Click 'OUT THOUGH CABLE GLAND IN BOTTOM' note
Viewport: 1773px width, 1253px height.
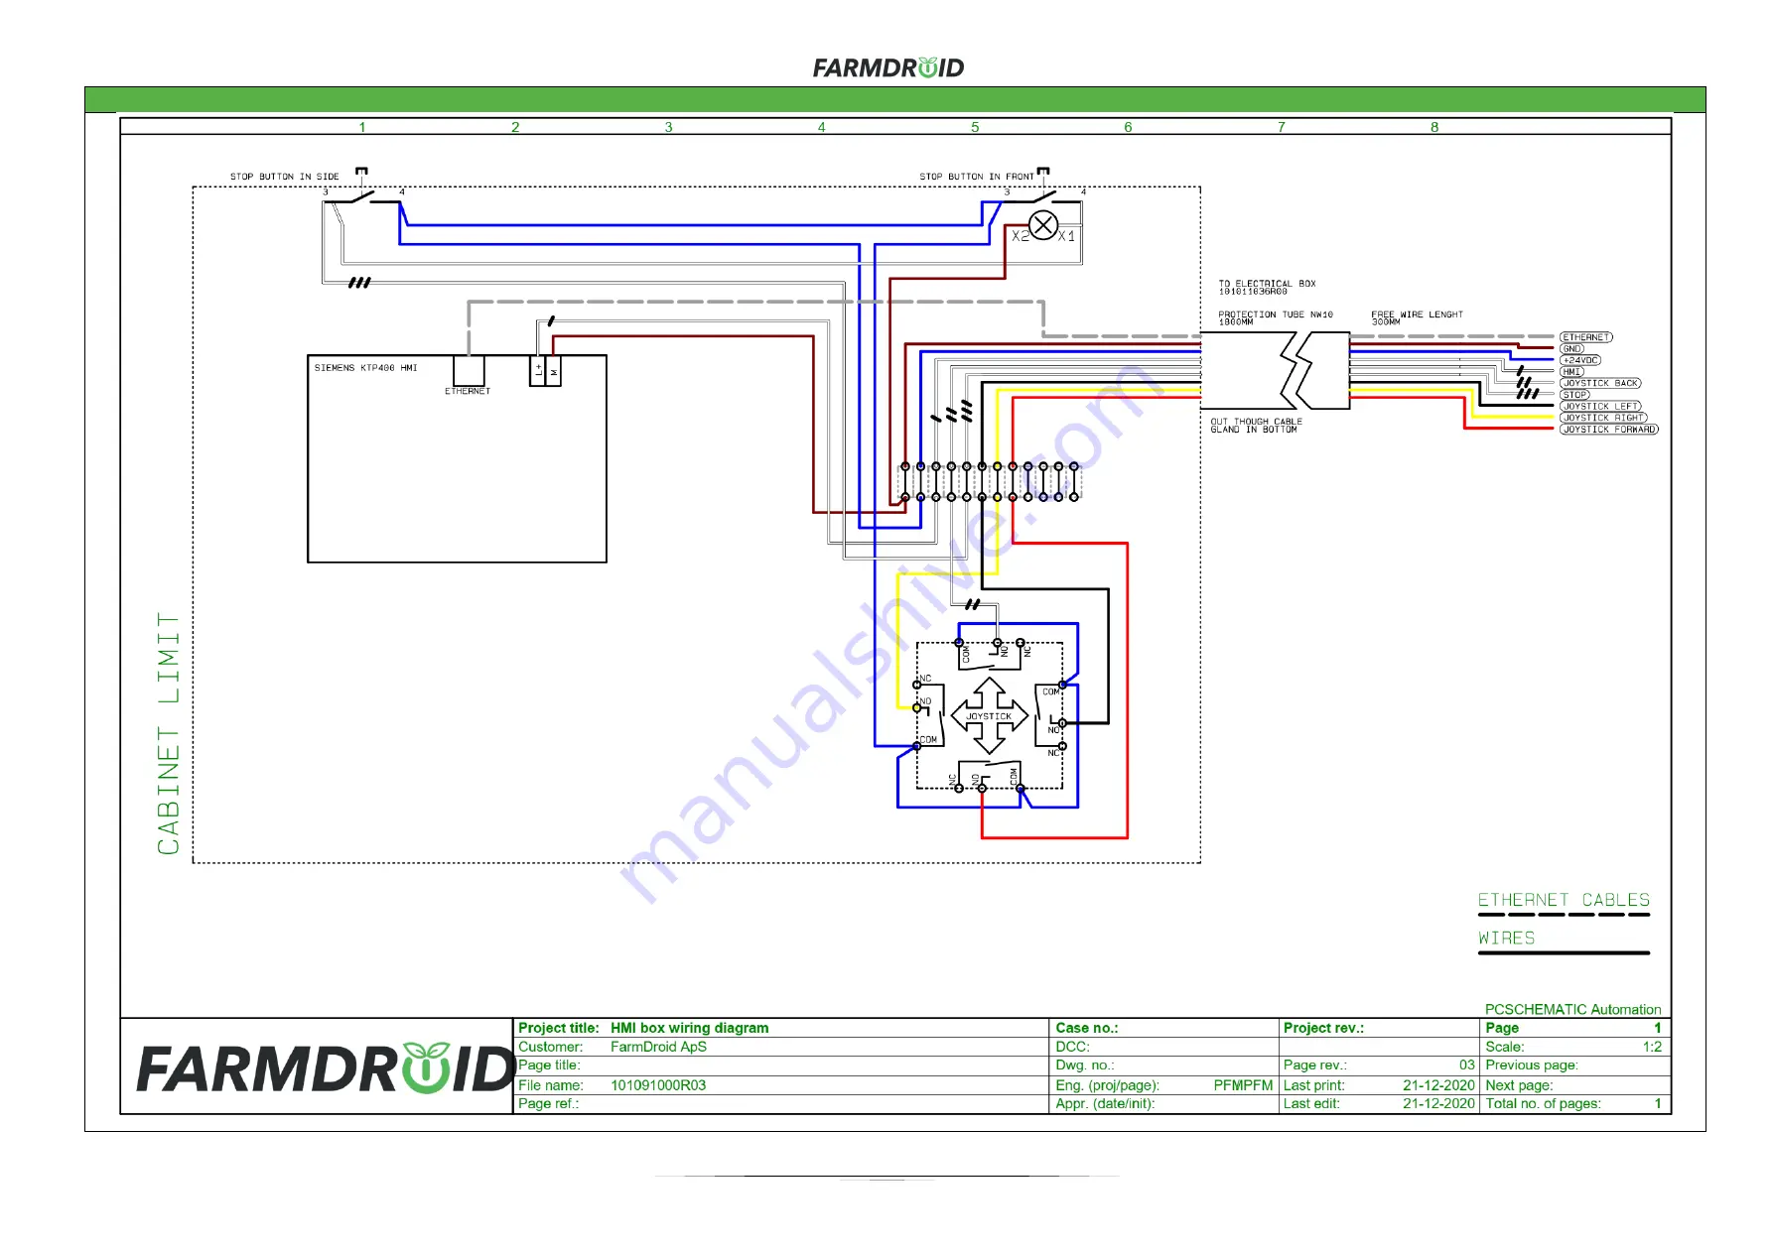click(x=1256, y=426)
